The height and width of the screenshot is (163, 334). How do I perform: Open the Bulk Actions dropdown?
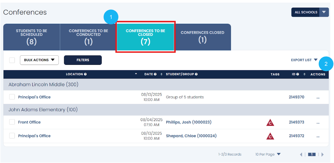pyautogui.click(x=39, y=60)
